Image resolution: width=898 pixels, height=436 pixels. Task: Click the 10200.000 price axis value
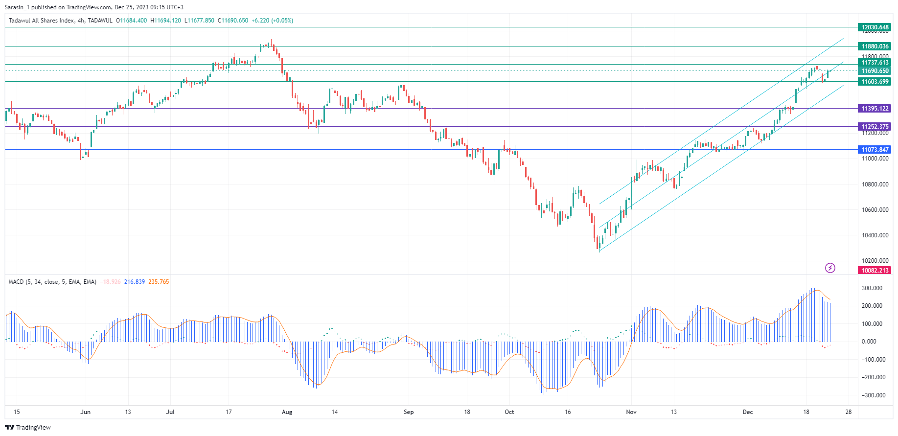[x=875, y=261]
